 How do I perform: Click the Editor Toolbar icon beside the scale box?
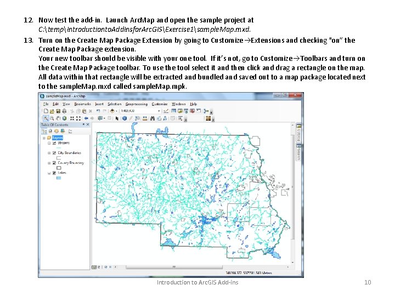pos(166,111)
